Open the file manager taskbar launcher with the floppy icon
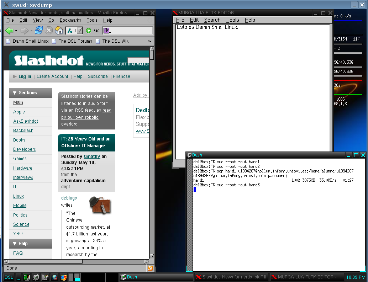The height and width of the screenshot is (282, 368). point(45,277)
